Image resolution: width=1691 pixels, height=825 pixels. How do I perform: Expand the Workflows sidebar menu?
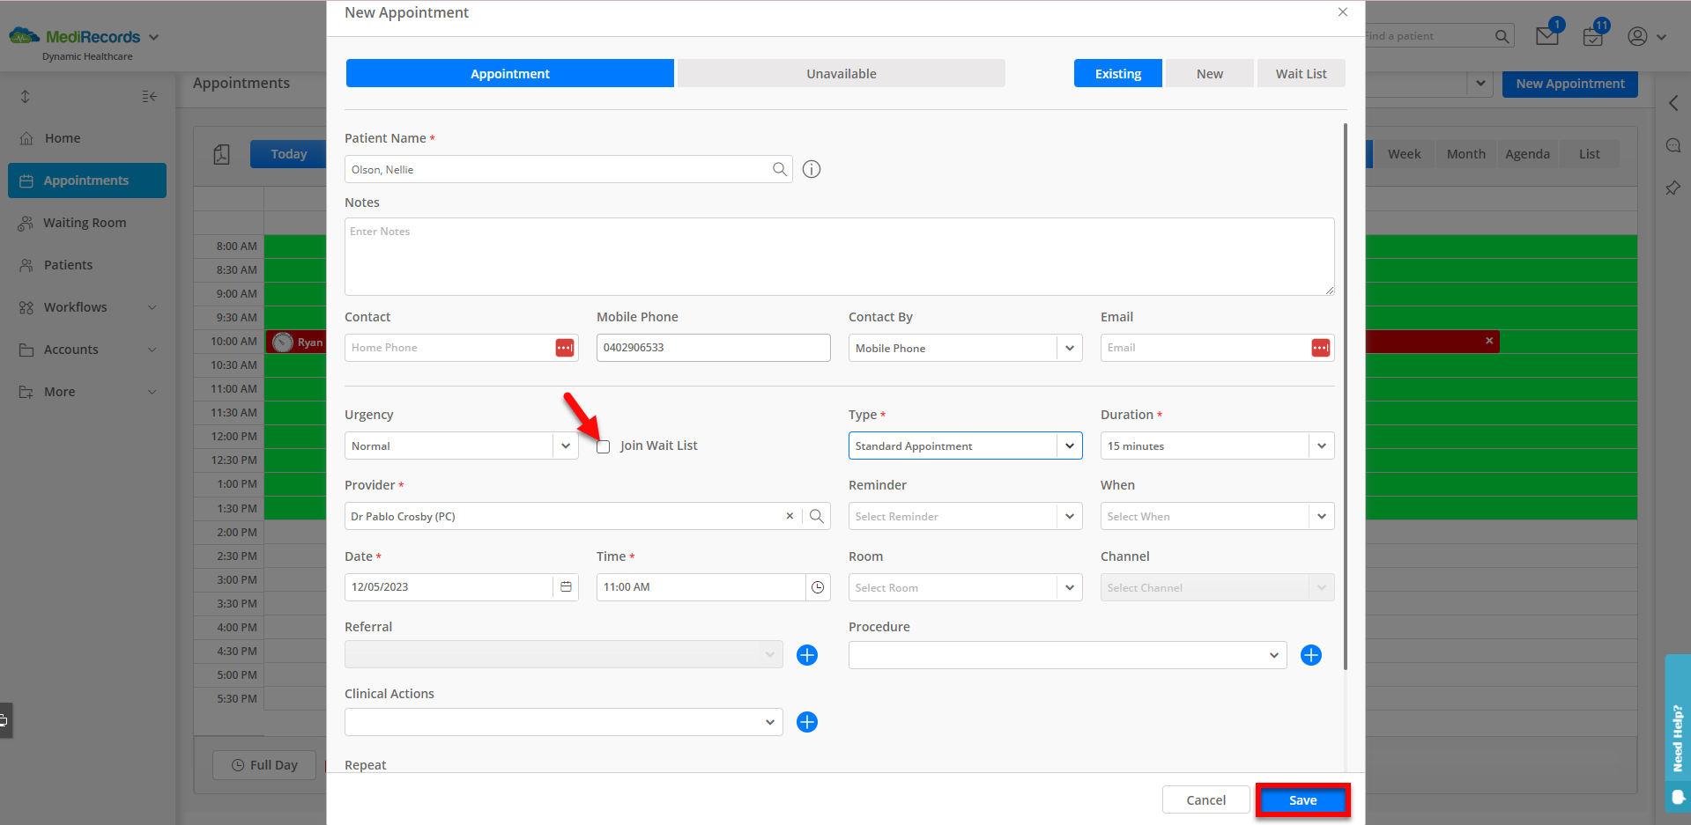coord(89,307)
